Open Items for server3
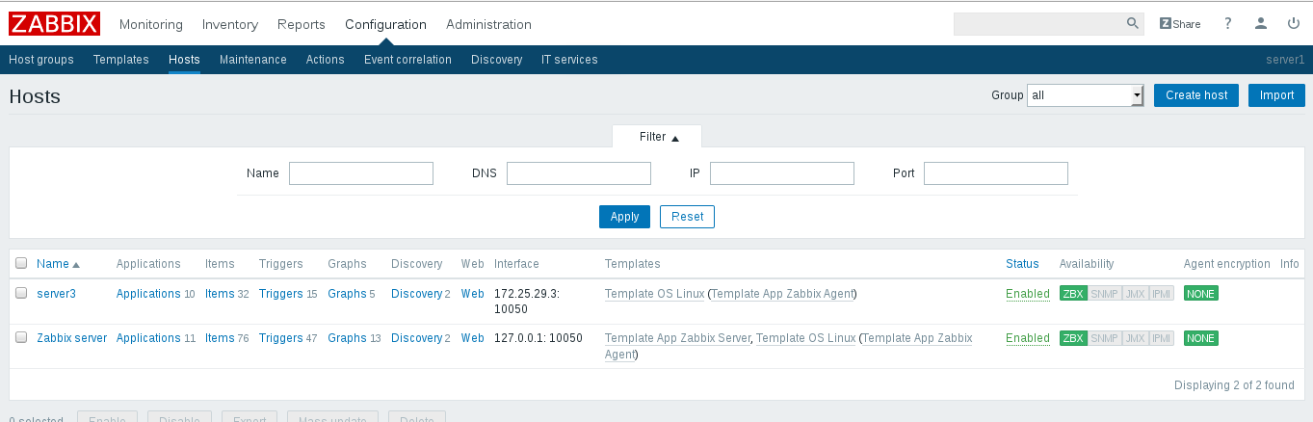 220,294
